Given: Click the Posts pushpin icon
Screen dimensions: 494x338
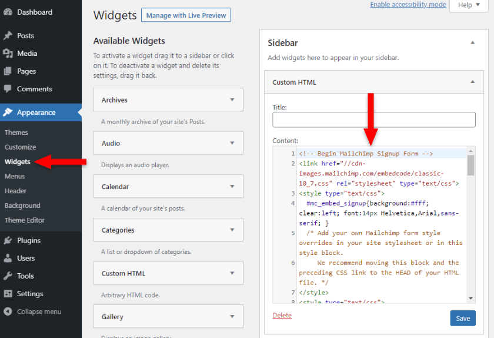Looking at the screenshot, I should (x=8, y=36).
